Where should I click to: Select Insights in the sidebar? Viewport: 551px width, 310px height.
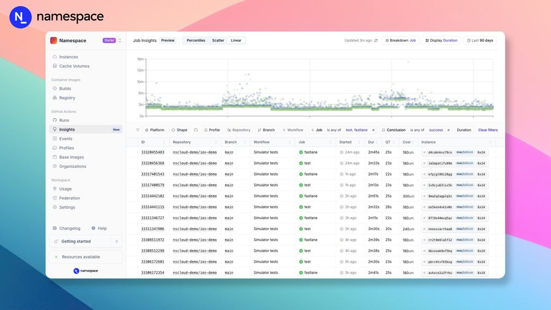coord(86,129)
